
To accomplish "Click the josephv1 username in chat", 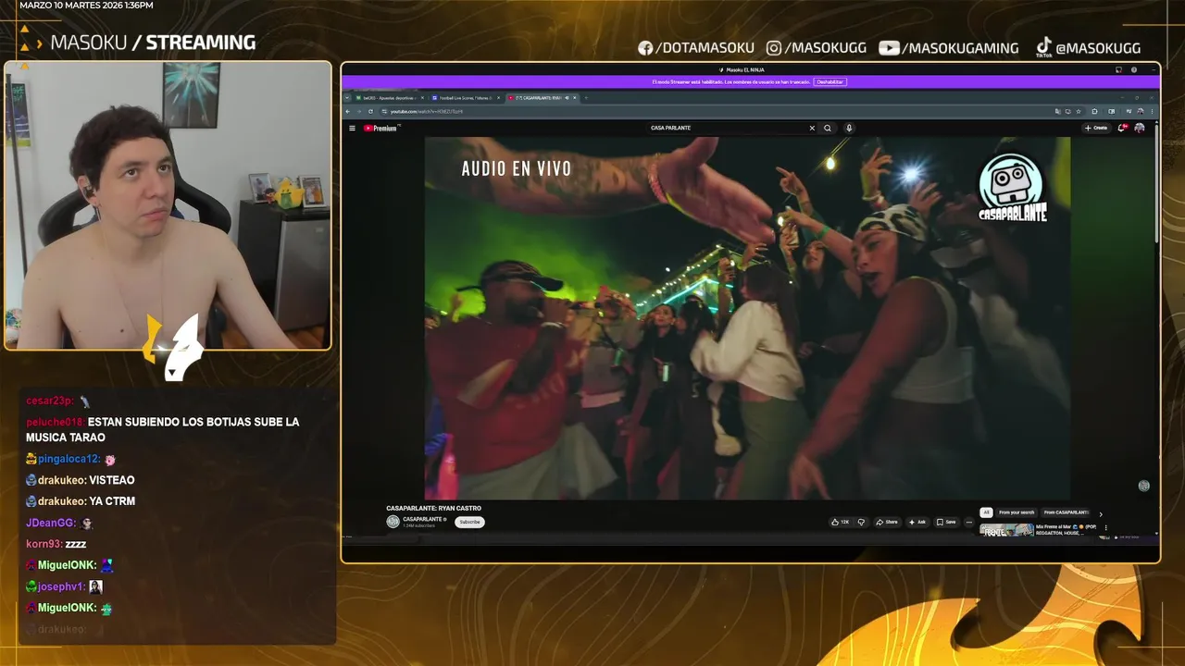I will 61,586.
